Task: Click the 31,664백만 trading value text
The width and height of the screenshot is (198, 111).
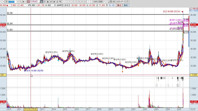Action: click(59, 5)
